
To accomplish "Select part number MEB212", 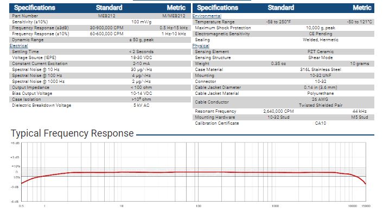I will point(106,16).
